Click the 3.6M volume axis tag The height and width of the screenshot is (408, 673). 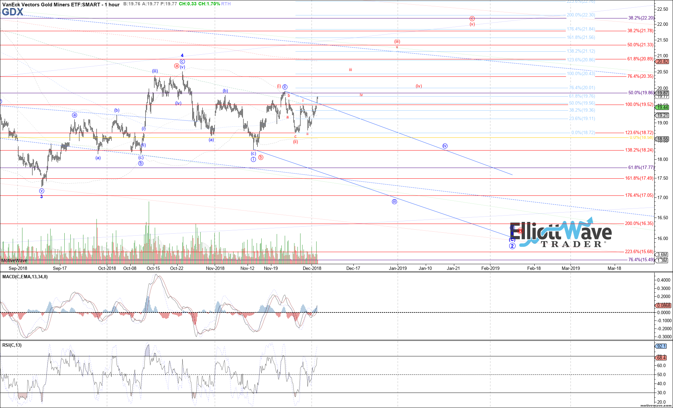(x=662, y=254)
